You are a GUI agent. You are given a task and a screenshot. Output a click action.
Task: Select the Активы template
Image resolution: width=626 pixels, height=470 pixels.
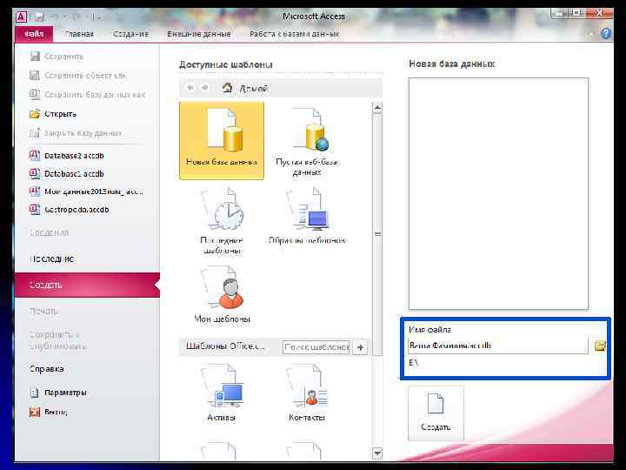coord(222,394)
